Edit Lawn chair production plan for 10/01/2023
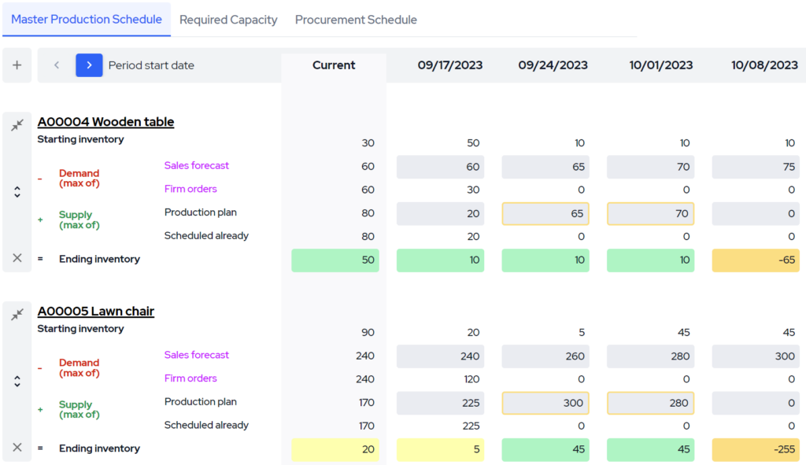This screenshot has height=465, width=806. click(650, 403)
